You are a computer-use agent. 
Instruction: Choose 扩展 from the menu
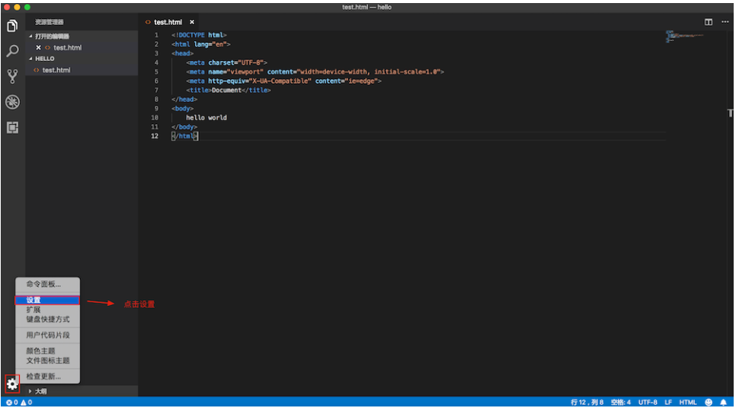[x=47, y=310]
